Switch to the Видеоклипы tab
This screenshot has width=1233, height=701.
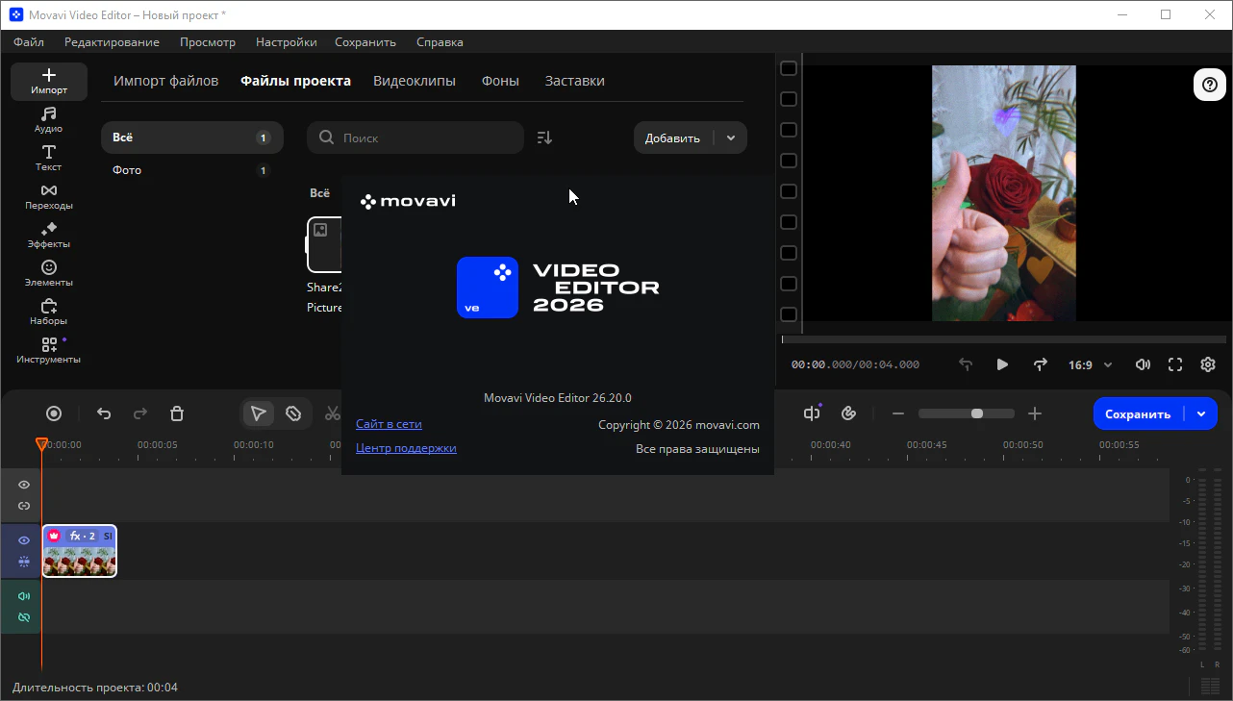point(415,81)
